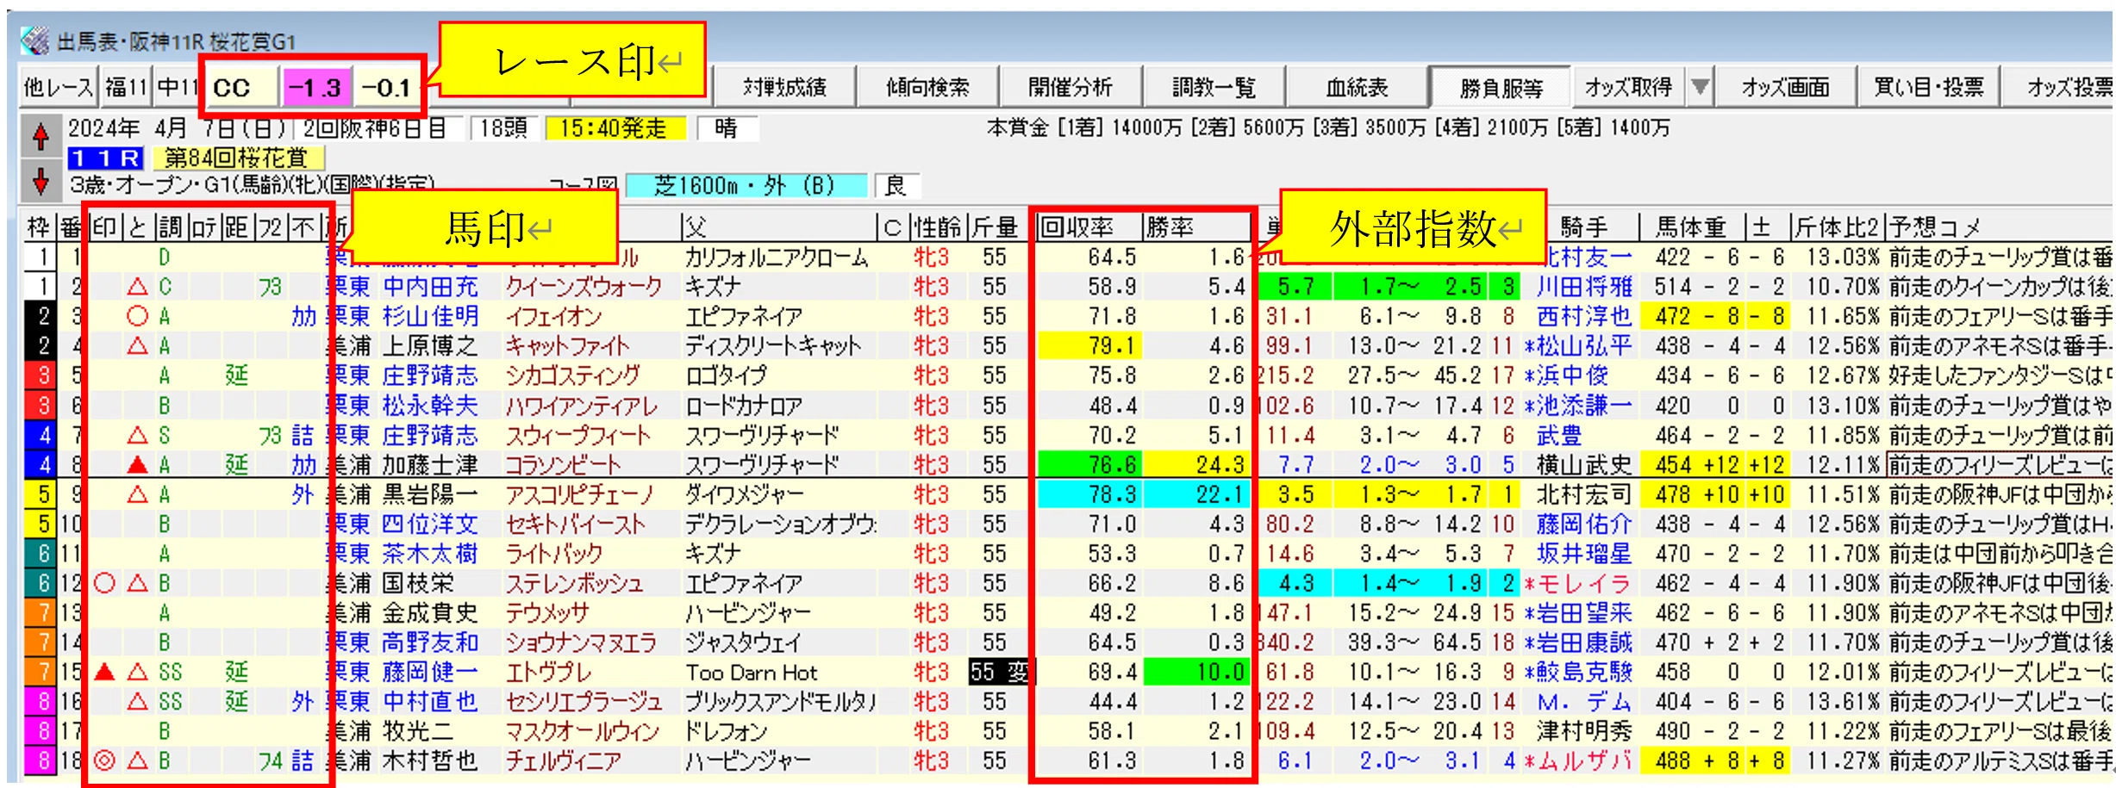Viewport: 2116px width, 788px height.
Task: Click the pink -1.3 race mark cell
Action: tap(316, 87)
